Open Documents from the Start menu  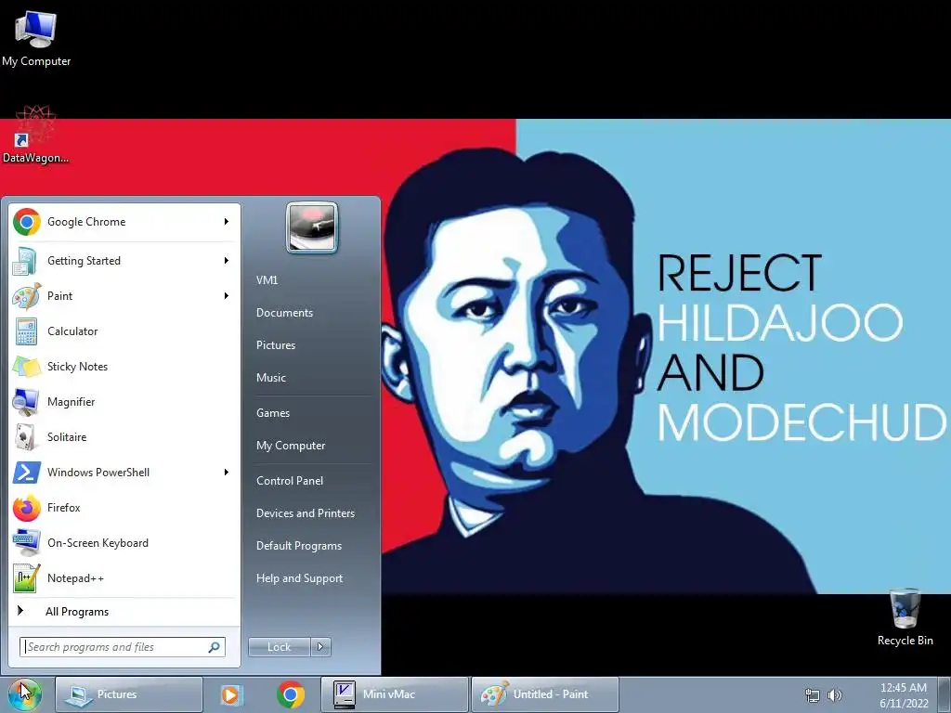pos(284,313)
